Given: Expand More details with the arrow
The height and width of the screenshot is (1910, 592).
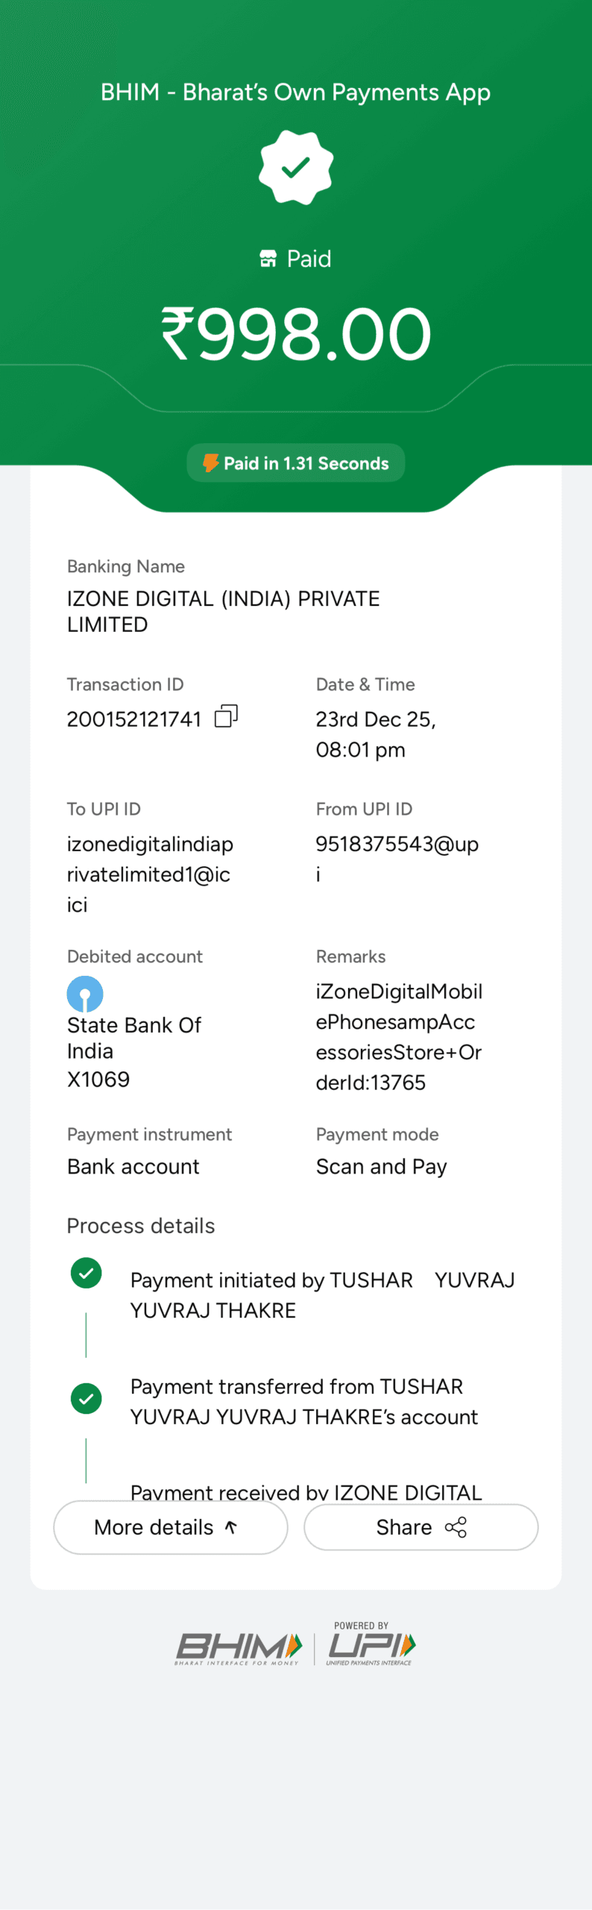Looking at the screenshot, I should [x=231, y=1527].
